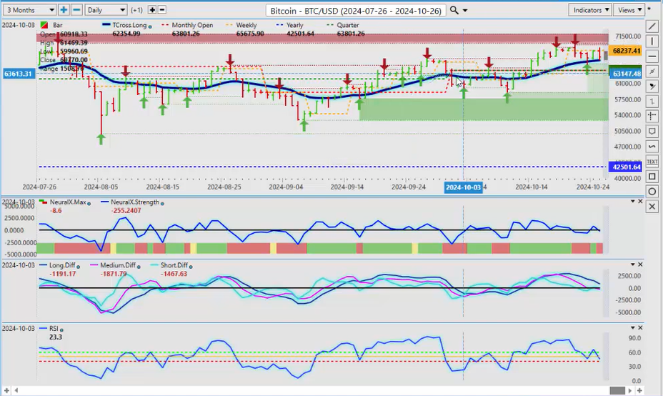Open the RSI pane options arrow
Image resolution: width=663 pixels, height=396 pixels.
(x=632, y=328)
